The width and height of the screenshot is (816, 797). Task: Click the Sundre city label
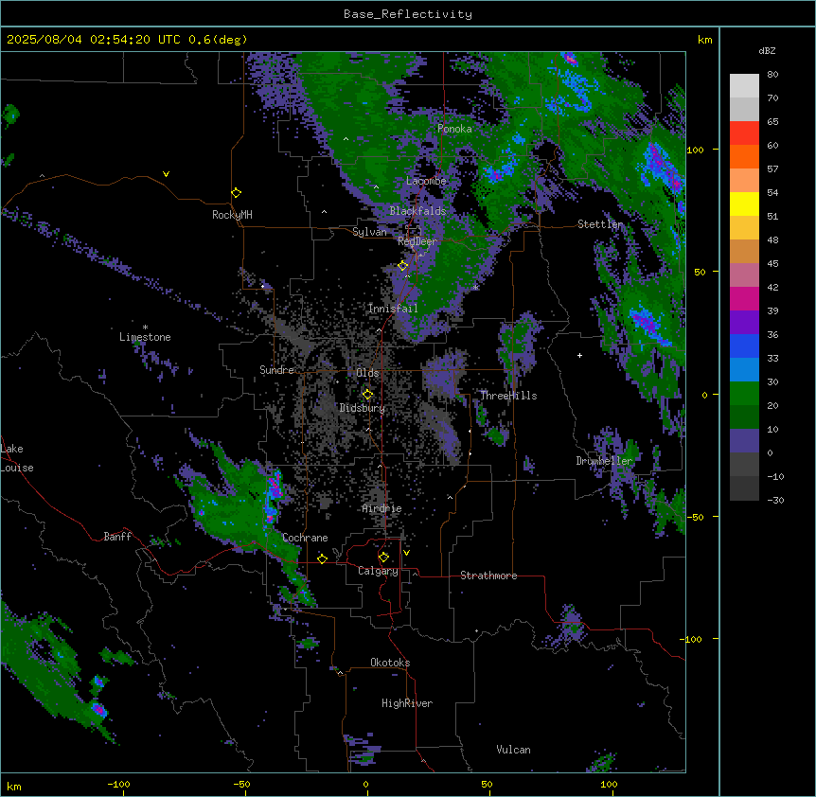[276, 370]
